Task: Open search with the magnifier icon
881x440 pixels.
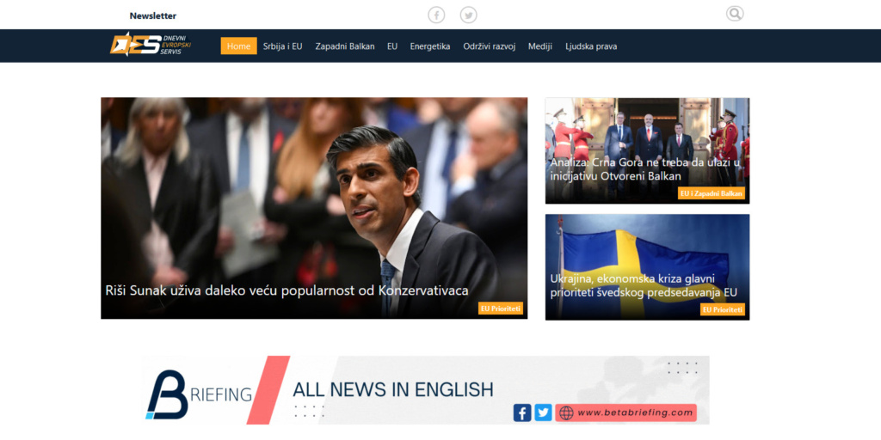Action: pyautogui.click(x=734, y=14)
